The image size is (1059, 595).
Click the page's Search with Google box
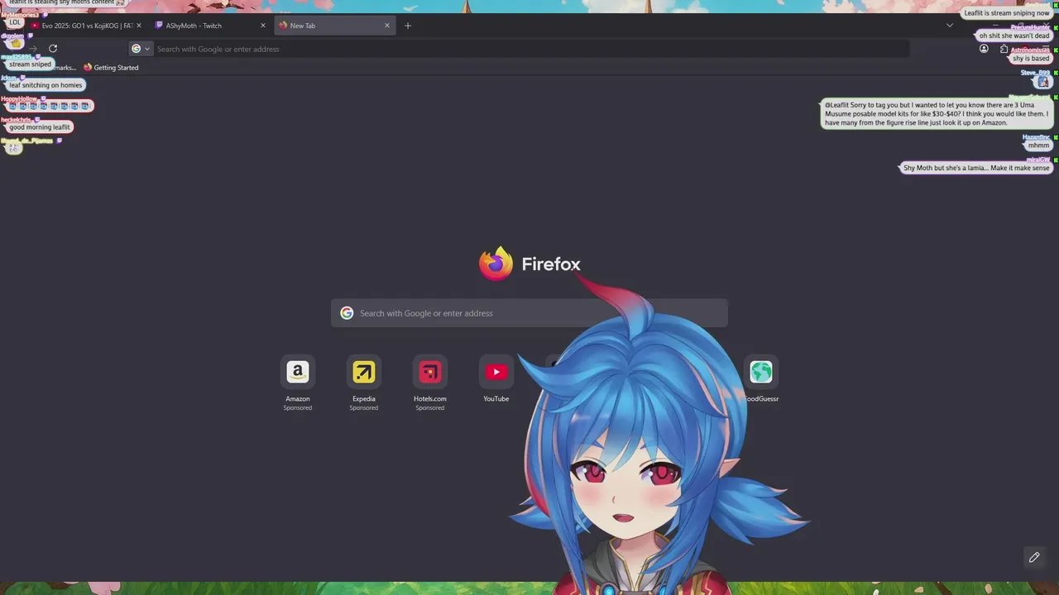529,313
